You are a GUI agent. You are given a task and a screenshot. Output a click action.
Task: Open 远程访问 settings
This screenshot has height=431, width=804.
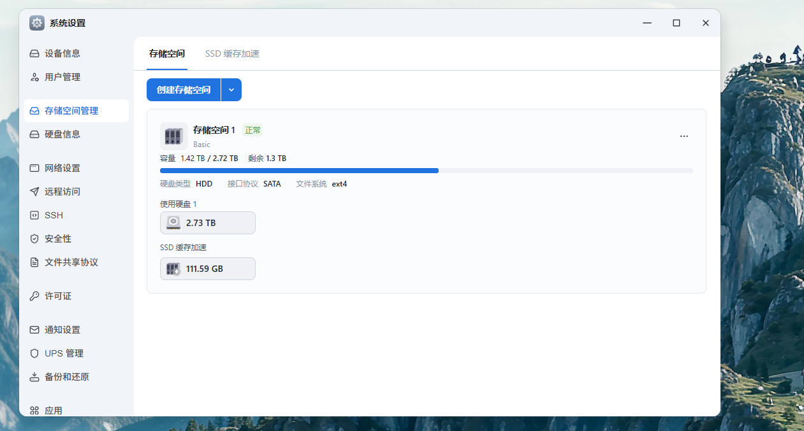click(77, 192)
